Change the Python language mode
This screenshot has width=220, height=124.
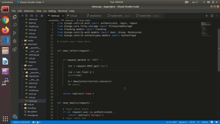point(205,122)
